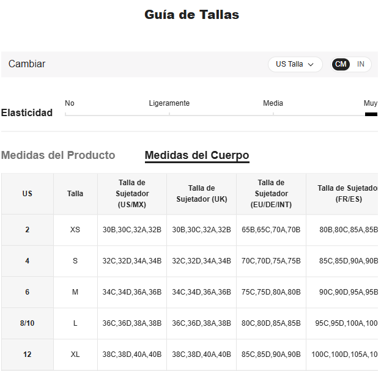The height and width of the screenshot is (371, 381).
Task: Open the US Talla dropdown
Action: pos(295,64)
